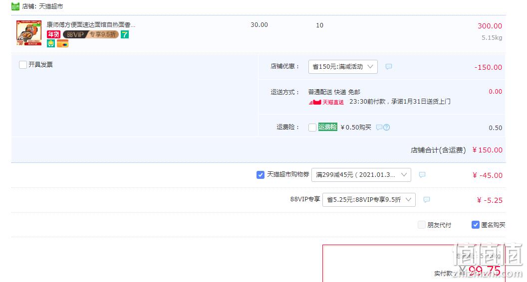Tick the 开具发票 invoice checkbox
The height and width of the screenshot is (282, 527).
tap(23, 64)
